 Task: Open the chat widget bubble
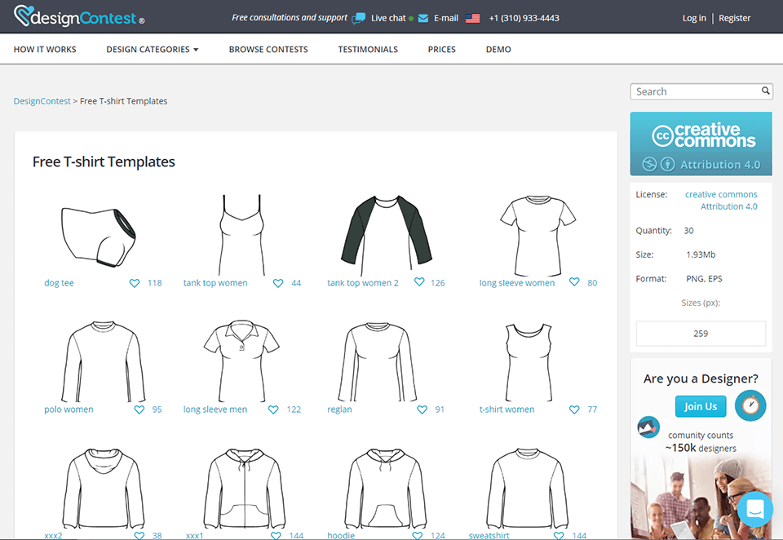(754, 508)
